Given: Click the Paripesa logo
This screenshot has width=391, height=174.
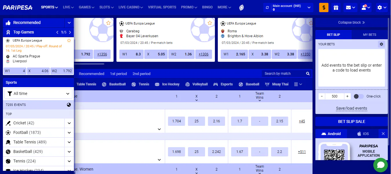Looking at the screenshot, I should (18, 8).
